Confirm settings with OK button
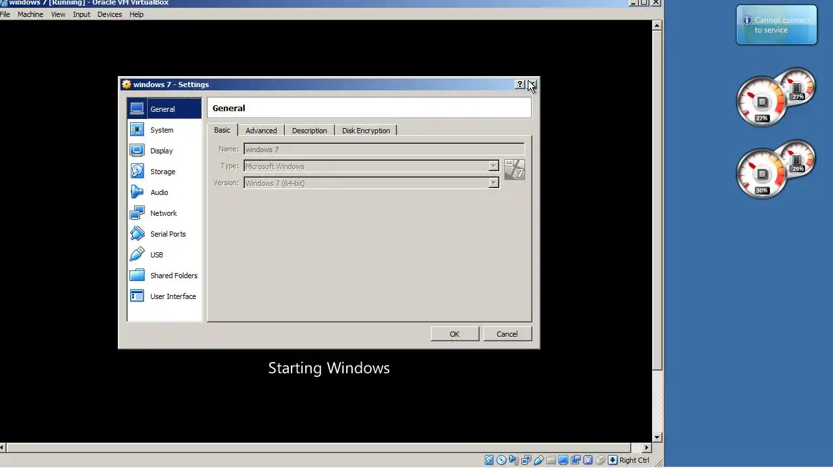 coord(454,334)
